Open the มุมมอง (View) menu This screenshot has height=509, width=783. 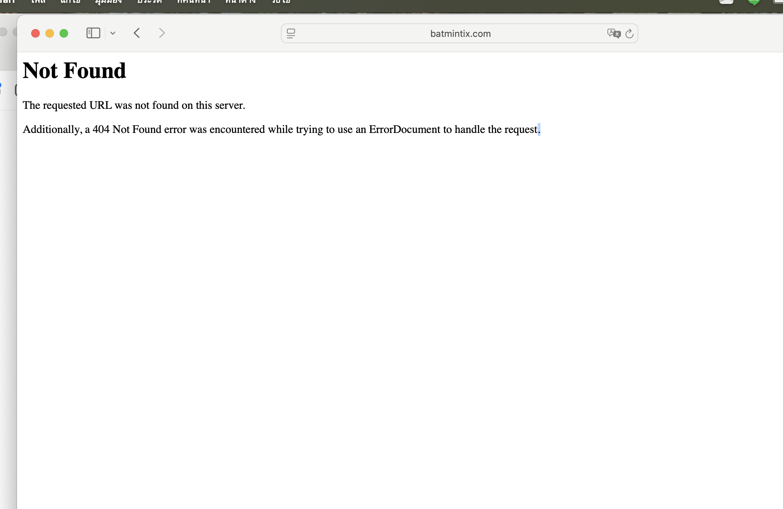tap(109, 2)
